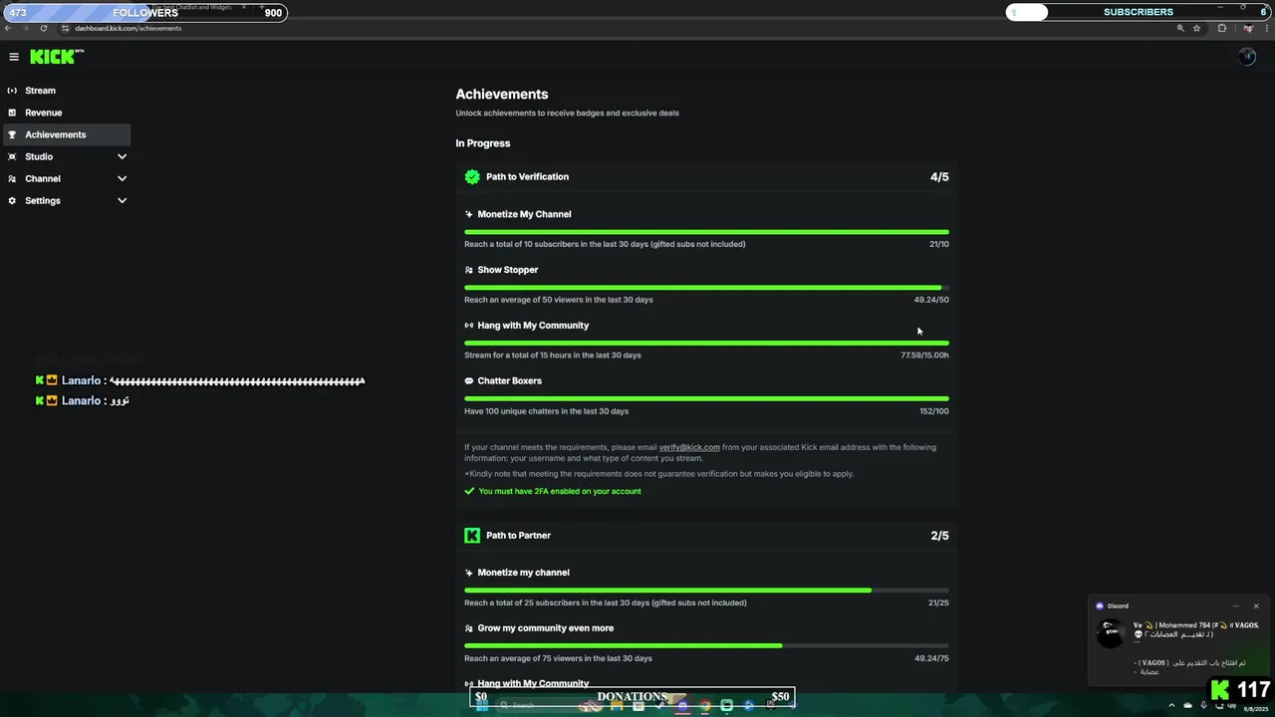The width and height of the screenshot is (1275, 717).
Task: Open the Discord notification options menu
Action: 1236,605
